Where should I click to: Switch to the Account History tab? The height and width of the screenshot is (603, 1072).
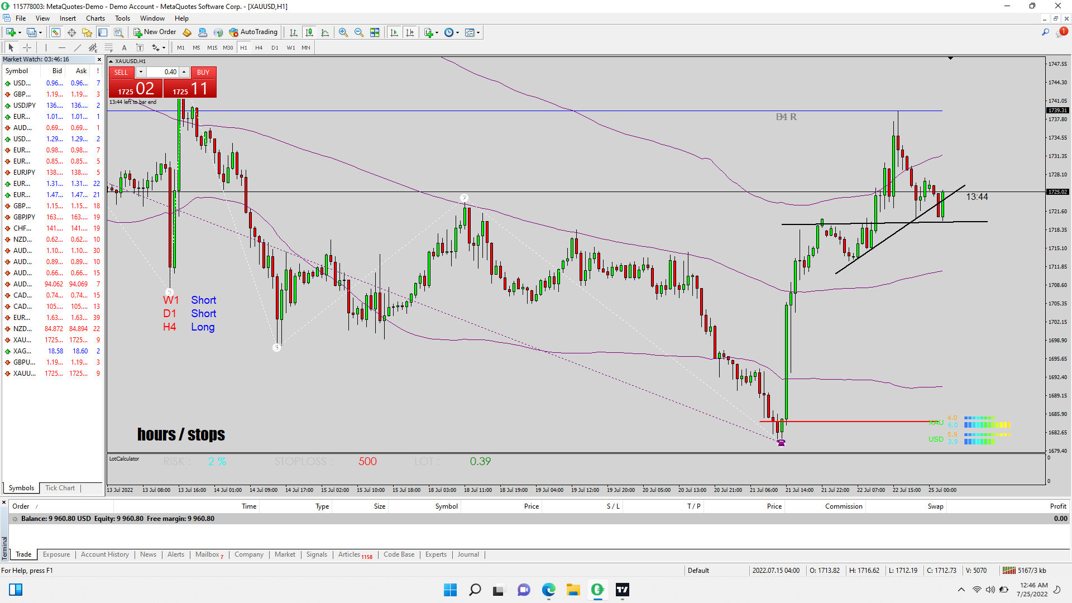click(104, 554)
